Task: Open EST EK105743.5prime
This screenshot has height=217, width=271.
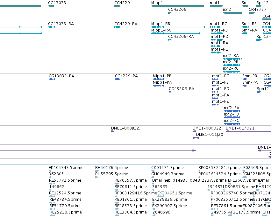Action: coord(50,171)
